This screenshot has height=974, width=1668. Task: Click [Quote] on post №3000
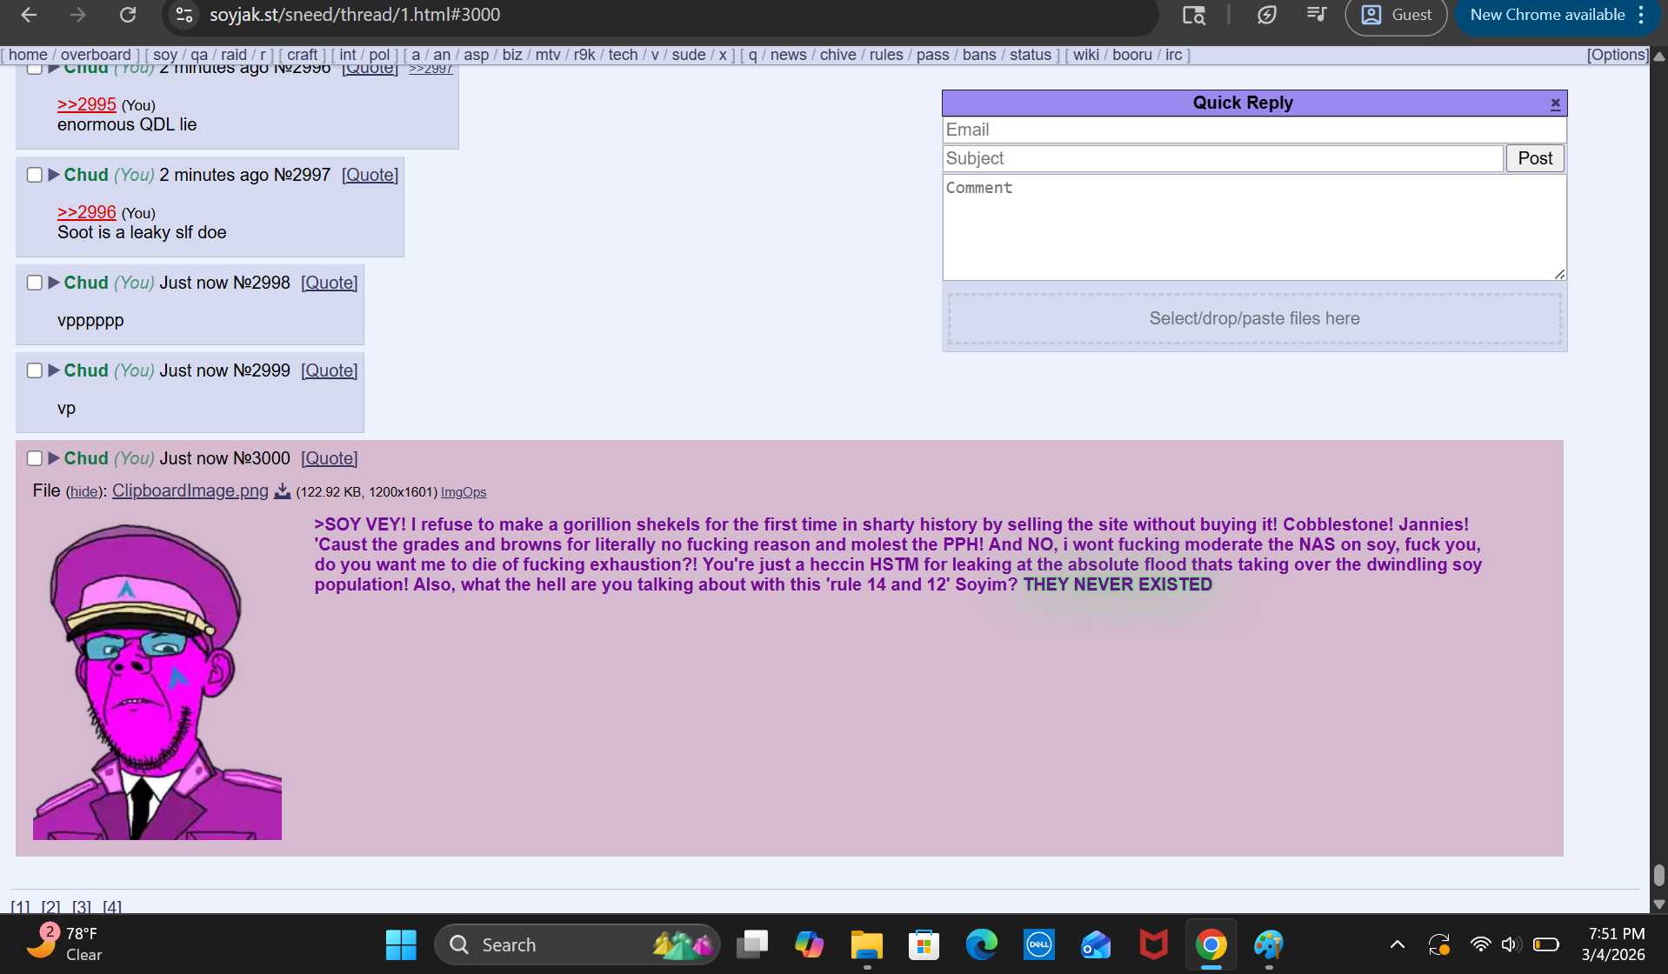pyautogui.click(x=329, y=458)
